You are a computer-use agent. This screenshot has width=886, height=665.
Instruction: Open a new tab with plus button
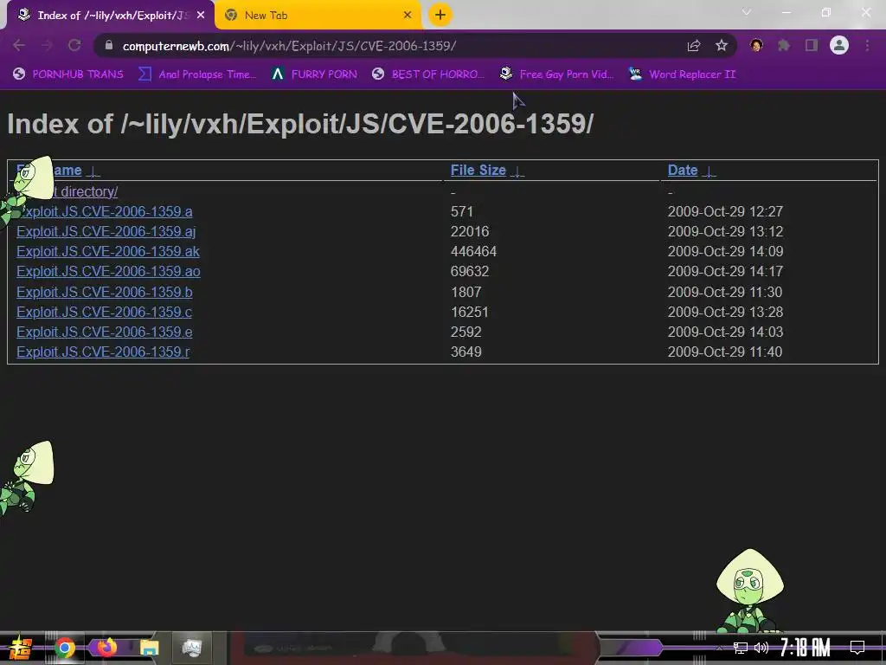[440, 15]
